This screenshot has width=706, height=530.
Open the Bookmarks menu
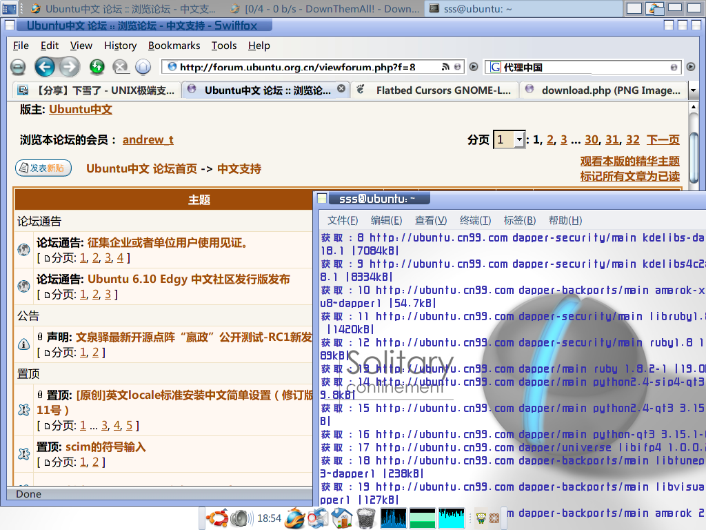(x=174, y=46)
